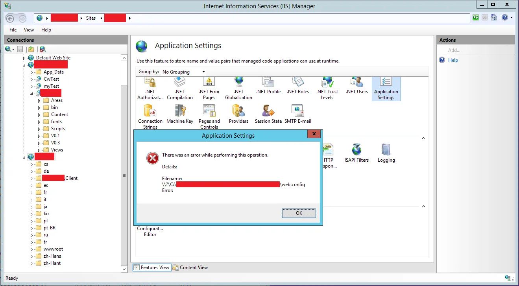Open the Configuration Editor feature
The height and width of the screenshot is (286, 519).
(150, 231)
